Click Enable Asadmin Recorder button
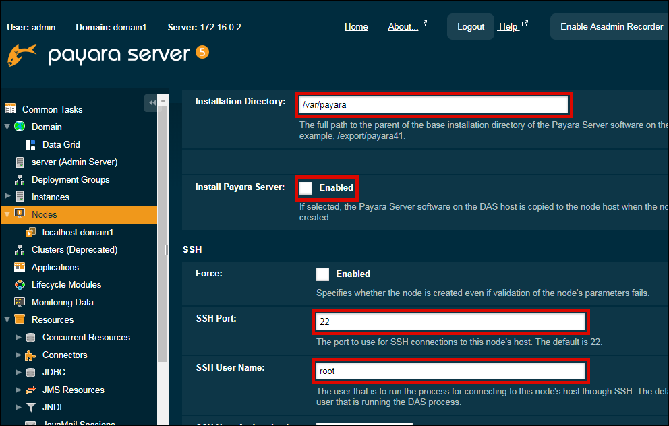 pos(611,26)
